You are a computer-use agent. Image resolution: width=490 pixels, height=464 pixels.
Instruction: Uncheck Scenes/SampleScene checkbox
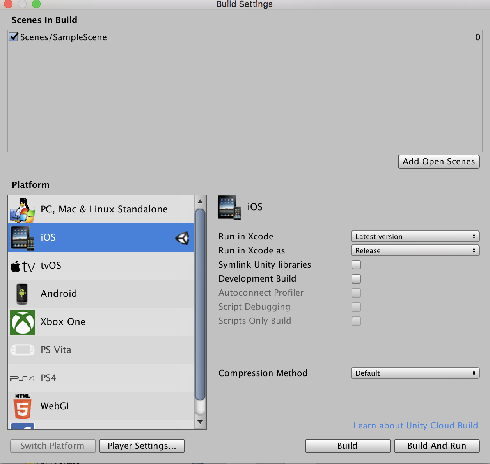click(x=14, y=37)
